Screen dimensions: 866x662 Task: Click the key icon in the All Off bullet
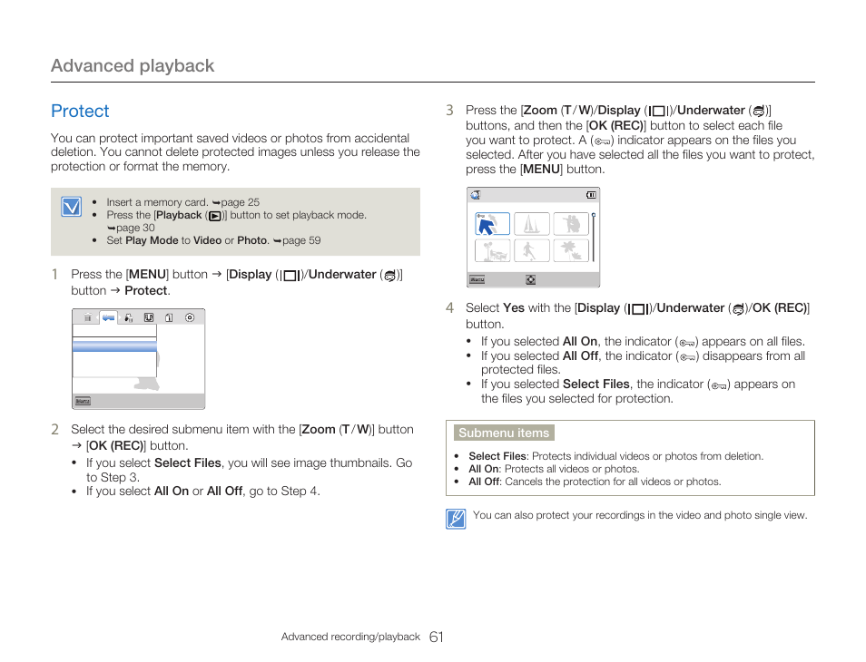[687, 357]
